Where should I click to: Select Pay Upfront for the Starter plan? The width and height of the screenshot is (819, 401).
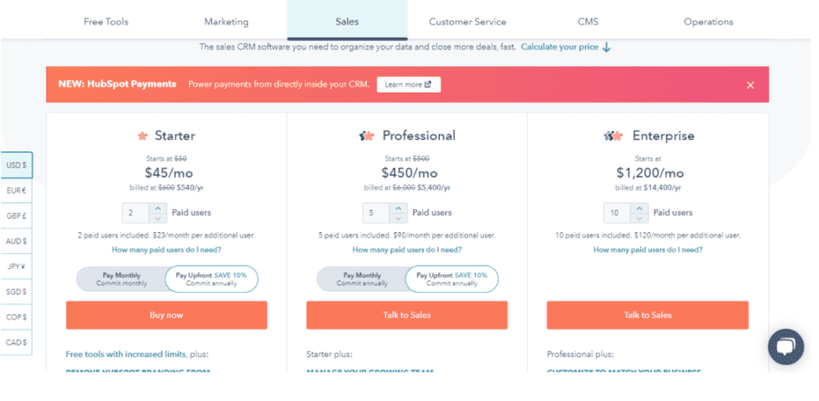211,279
